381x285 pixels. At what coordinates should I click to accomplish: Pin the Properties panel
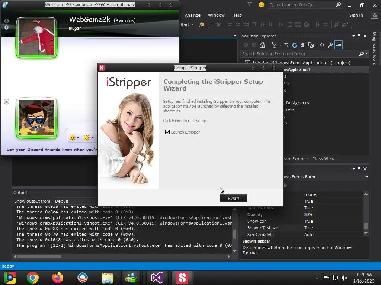tap(359, 169)
